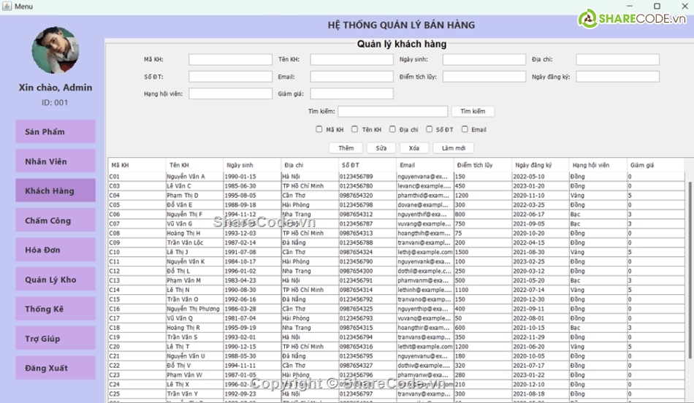Image resolution: width=694 pixels, height=403 pixels.
Task: Select row of customer Nguyễn Văn A
Action: point(186,177)
